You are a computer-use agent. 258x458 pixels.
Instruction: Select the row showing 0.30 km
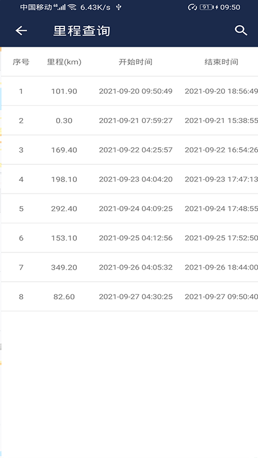pyautogui.click(x=130, y=121)
